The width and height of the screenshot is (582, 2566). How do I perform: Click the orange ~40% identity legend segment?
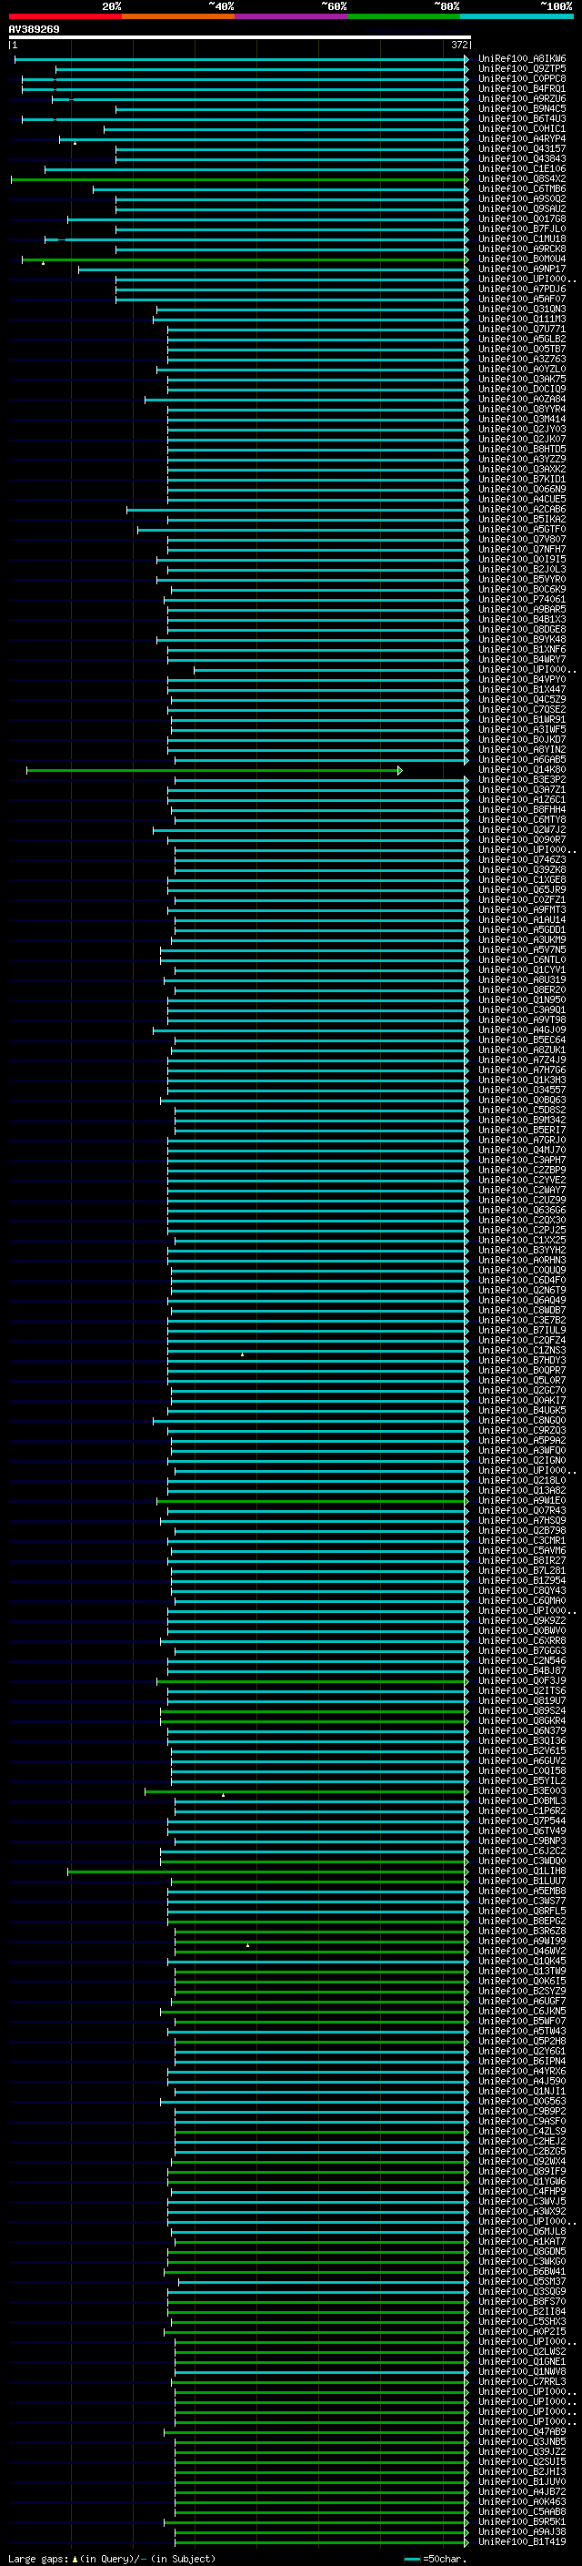pyautogui.click(x=178, y=16)
